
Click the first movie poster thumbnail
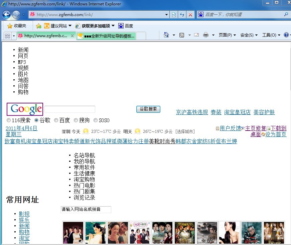pyautogui.click(x=73, y=233)
